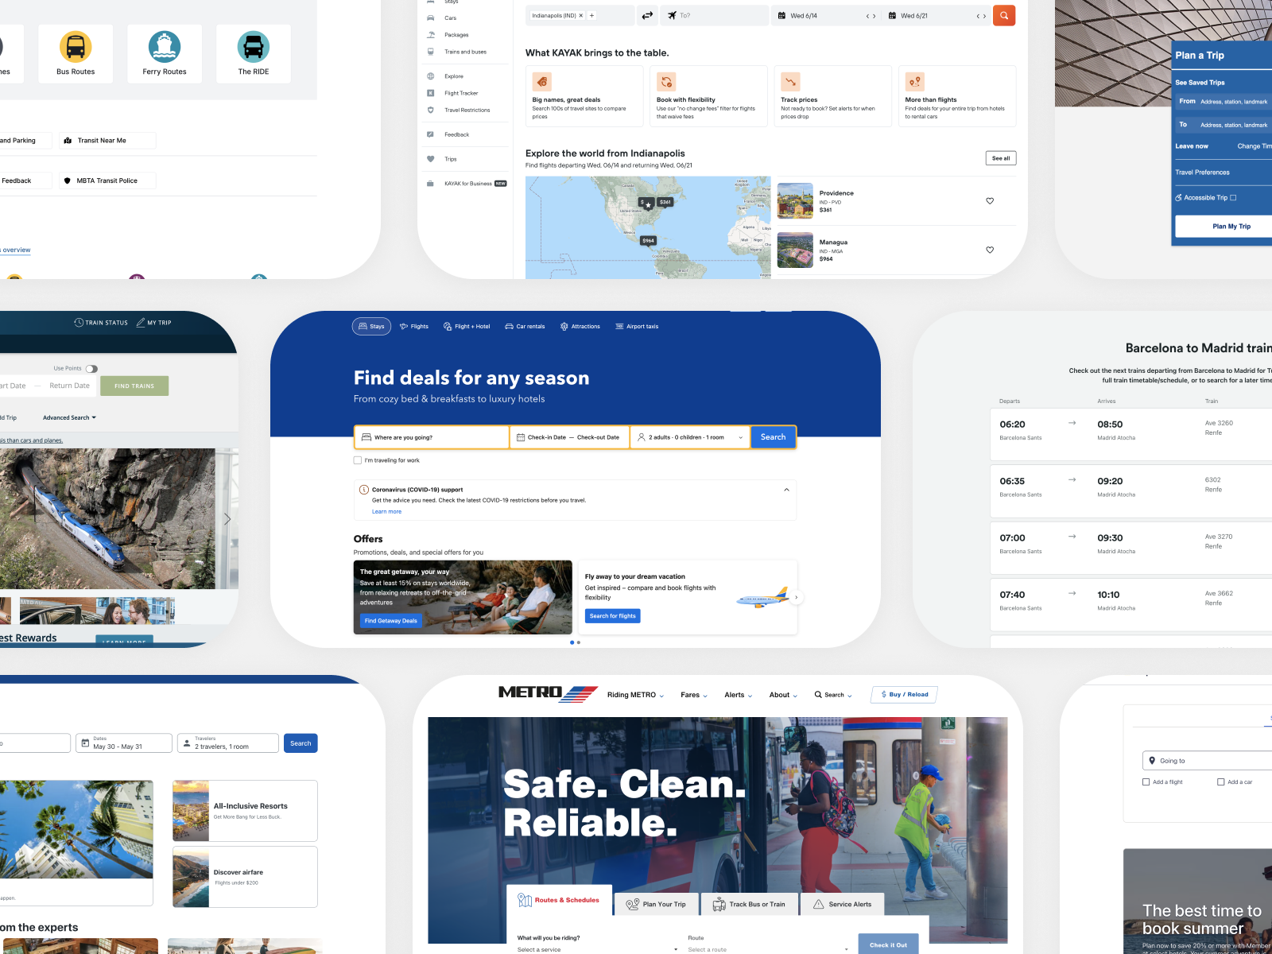Click the Buy / Reload button

[905, 695]
